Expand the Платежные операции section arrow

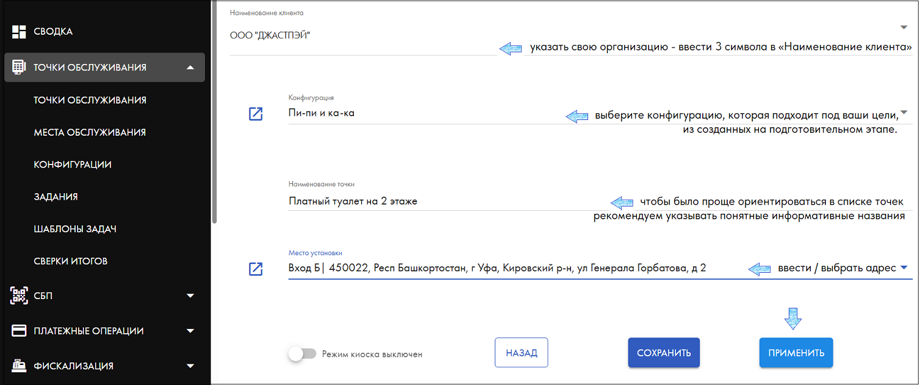pos(190,331)
